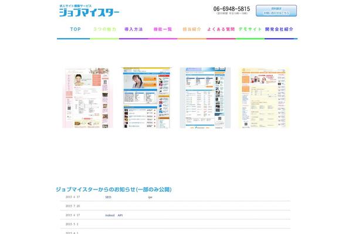Click the blue inquiry button next to phone number
Image resolution: width=352 pixels, height=234 pixels.
(276, 11)
